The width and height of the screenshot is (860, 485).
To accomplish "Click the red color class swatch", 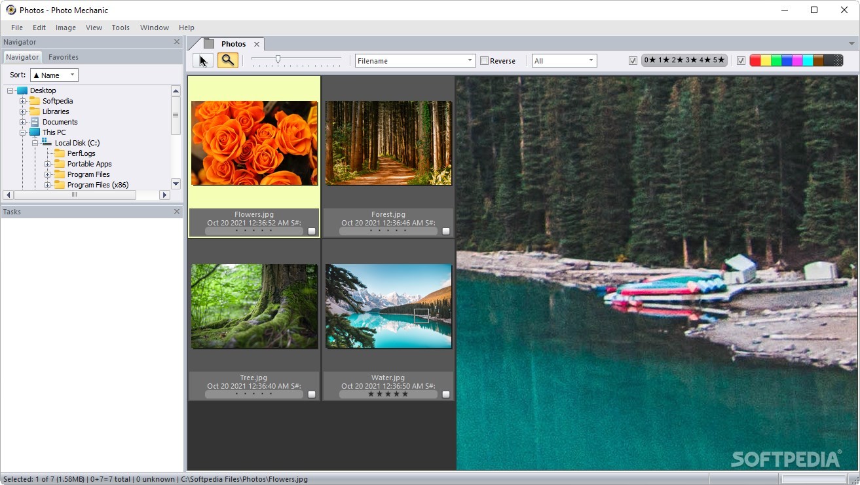I will 755,60.
